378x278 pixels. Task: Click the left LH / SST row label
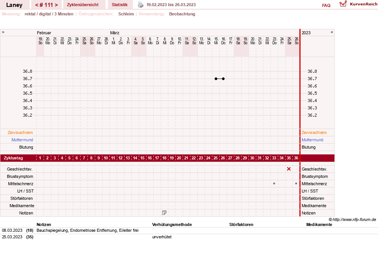click(x=25, y=191)
